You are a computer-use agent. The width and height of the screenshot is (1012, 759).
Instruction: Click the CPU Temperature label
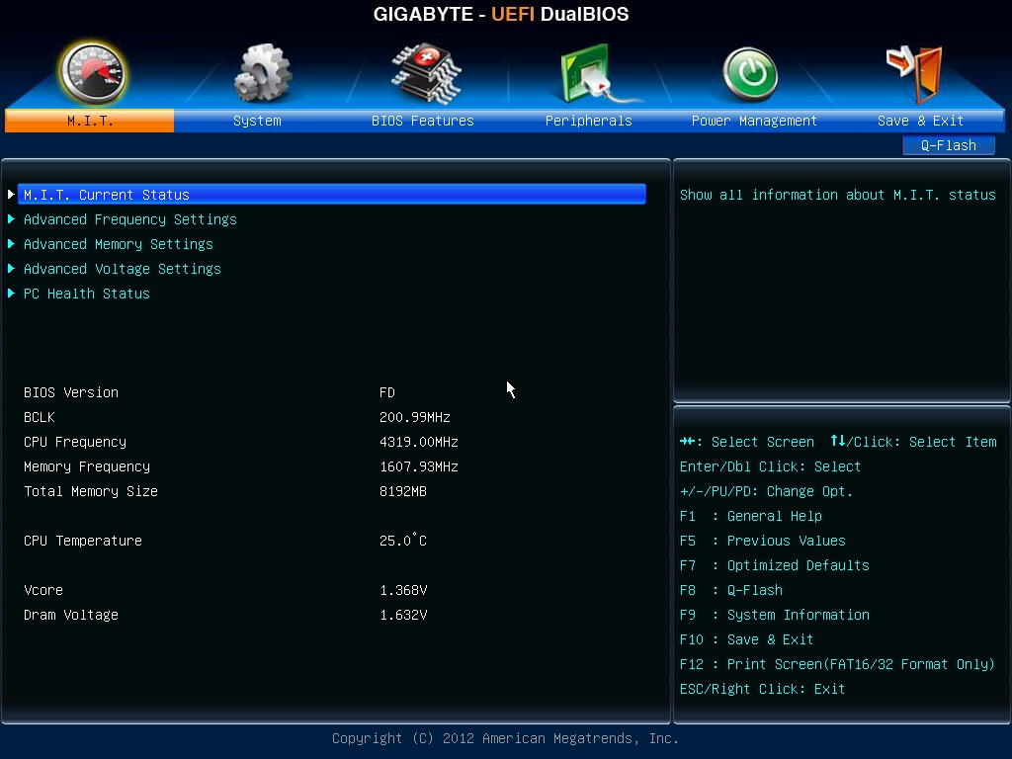[83, 541]
